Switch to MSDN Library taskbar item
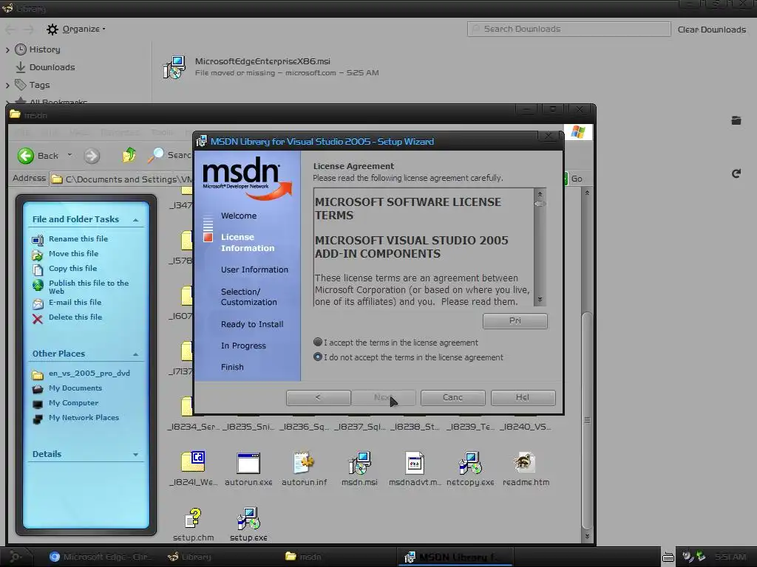Viewport: 757px width, 567px height. 455,557
